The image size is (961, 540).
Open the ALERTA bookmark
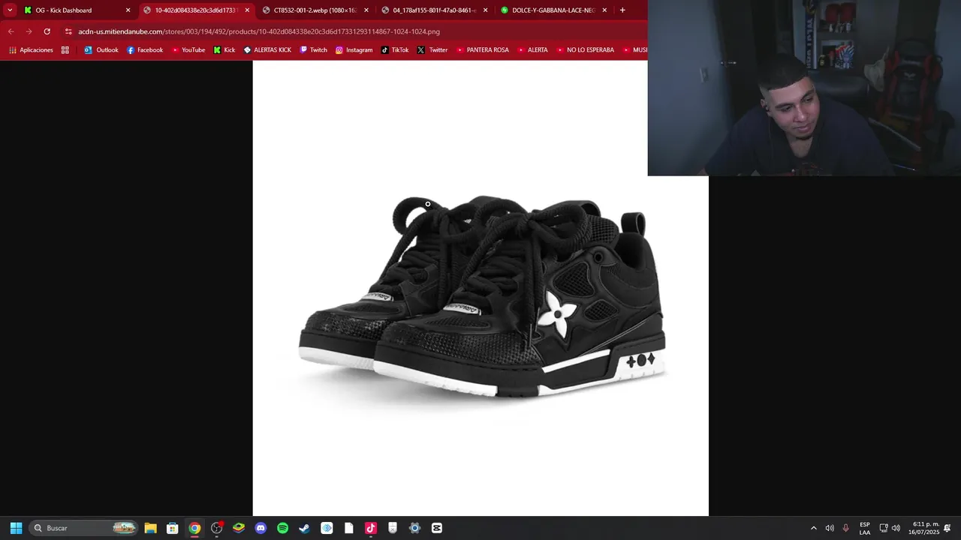coord(532,50)
